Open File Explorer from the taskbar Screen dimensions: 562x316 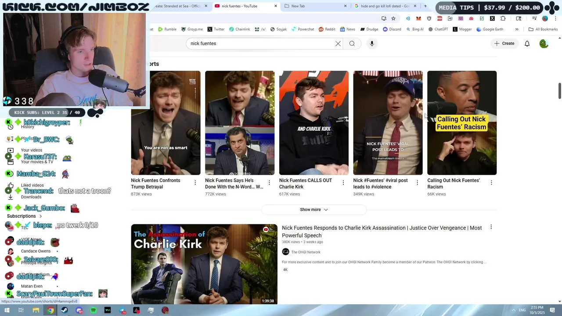[36, 310]
